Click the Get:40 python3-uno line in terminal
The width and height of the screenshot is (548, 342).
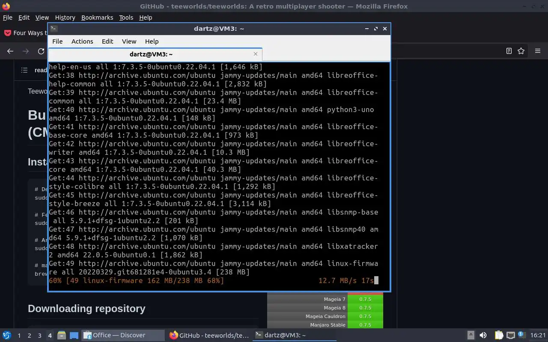pos(211,114)
